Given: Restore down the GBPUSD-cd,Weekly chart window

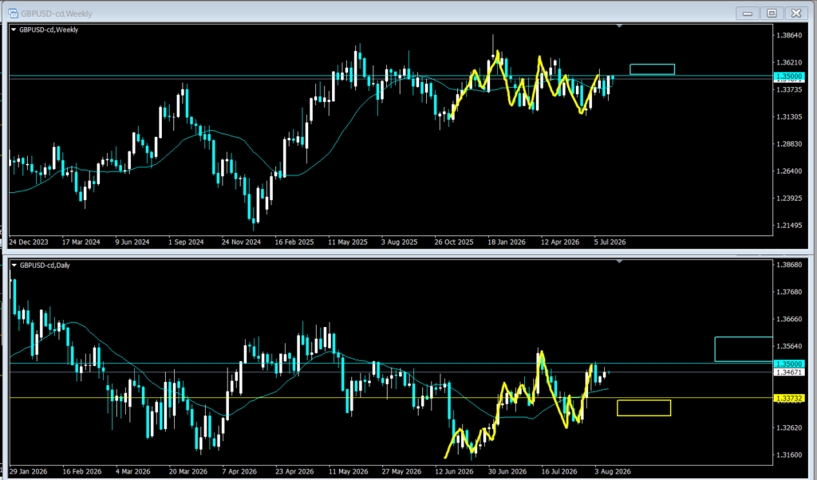Looking at the screenshot, I should click(x=772, y=13).
